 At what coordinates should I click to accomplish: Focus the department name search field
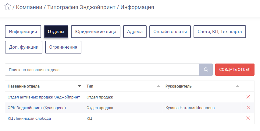[102, 70]
